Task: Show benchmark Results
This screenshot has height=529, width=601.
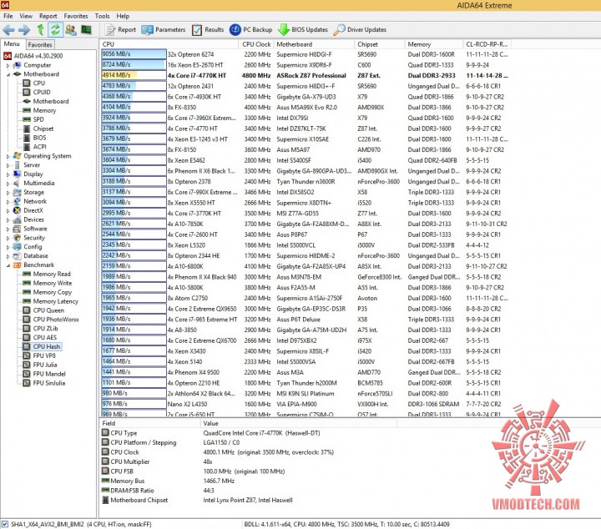Action: 208,30
